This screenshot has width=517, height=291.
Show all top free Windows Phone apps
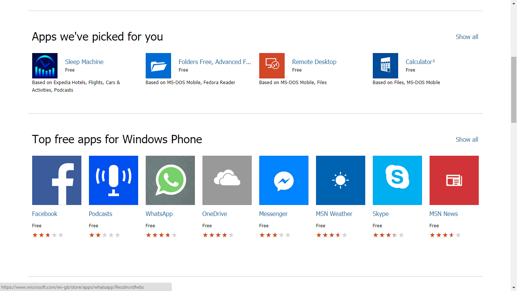467,139
